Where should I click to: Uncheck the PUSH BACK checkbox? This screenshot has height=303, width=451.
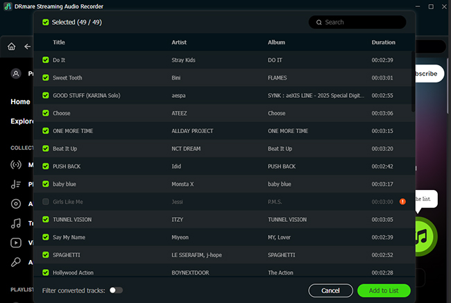click(x=45, y=166)
